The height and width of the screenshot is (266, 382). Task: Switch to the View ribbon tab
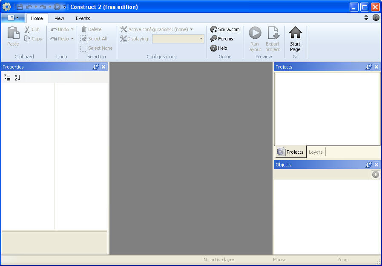tap(59, 18)
